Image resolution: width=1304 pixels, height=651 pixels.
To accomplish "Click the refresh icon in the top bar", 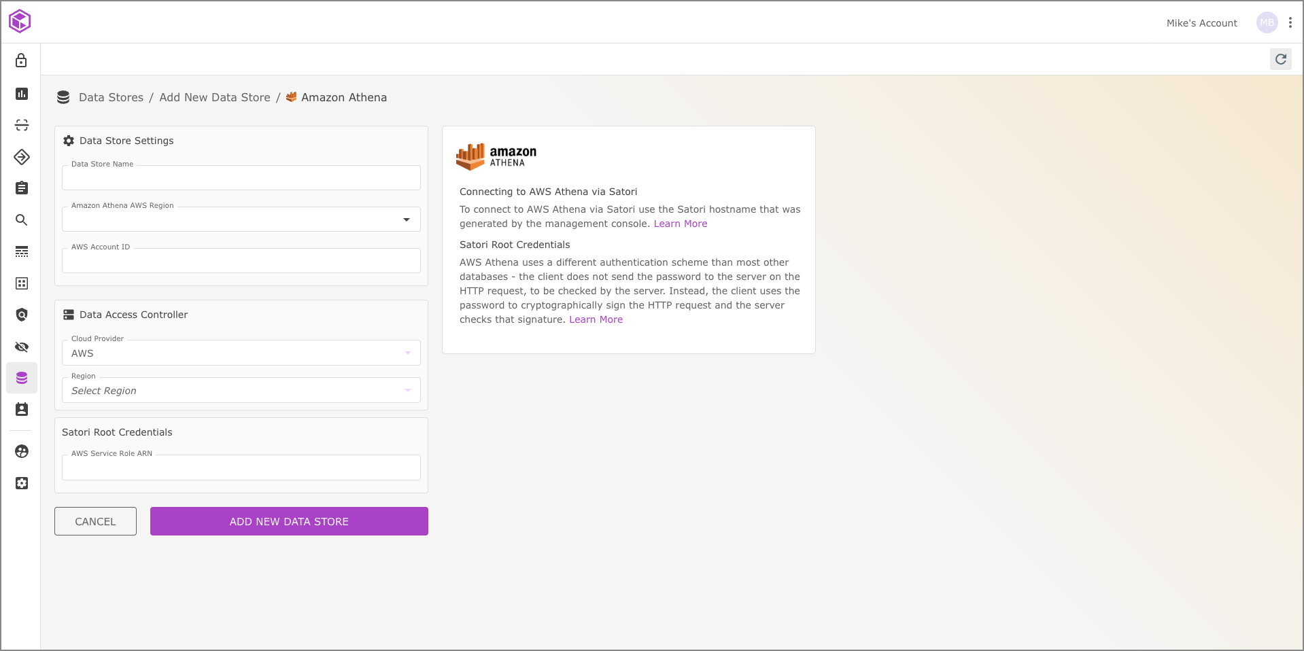I will click(1281, 59).
